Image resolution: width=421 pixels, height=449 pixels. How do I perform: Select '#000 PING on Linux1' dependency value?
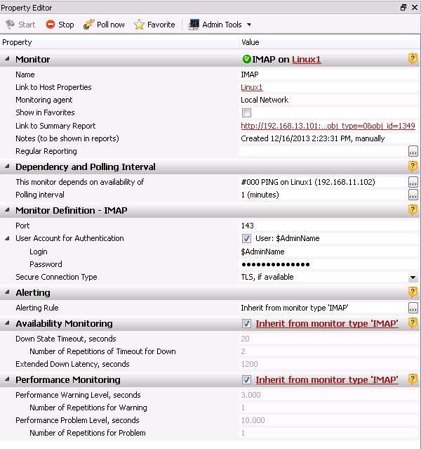tap(308, 182)
